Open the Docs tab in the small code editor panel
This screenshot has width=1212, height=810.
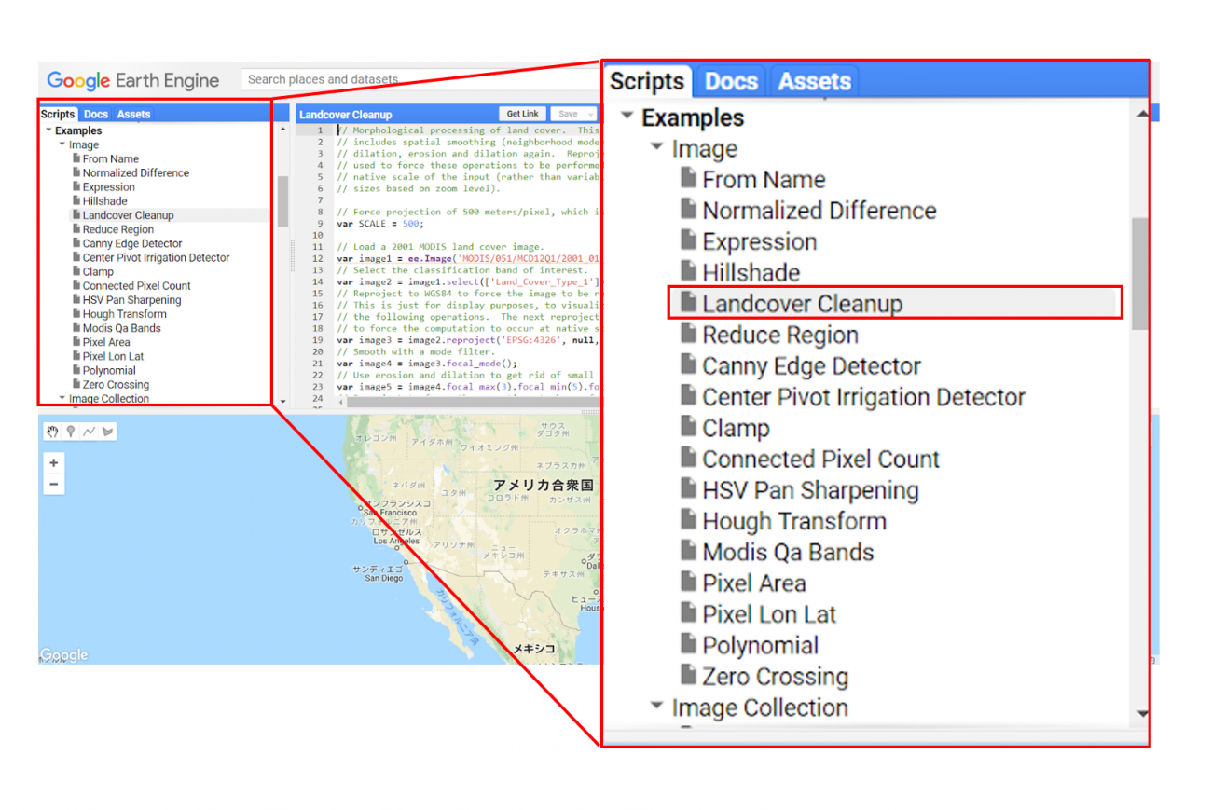[x=96, y=114]
